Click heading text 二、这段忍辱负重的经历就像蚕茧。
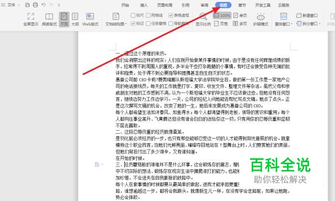 150,132
